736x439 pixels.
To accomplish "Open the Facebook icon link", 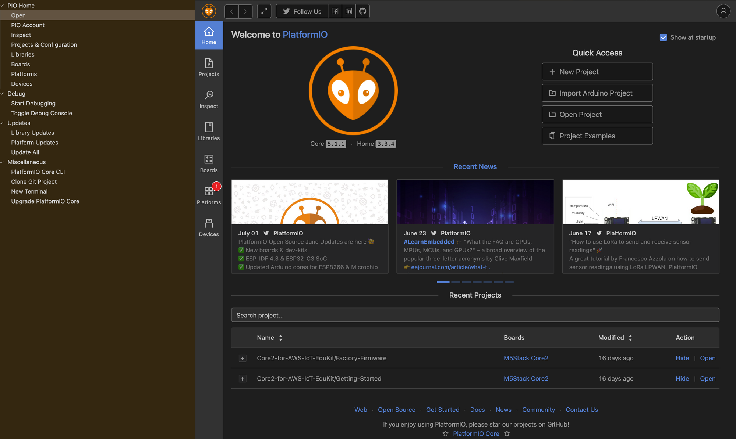I will tap(335, 11).
